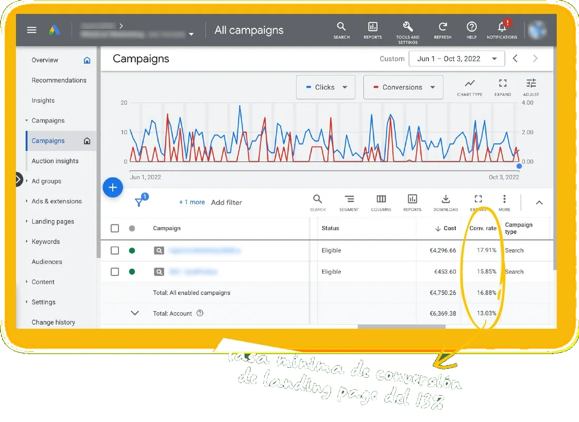The image size is (579, 422).
Task: Open the filter funnel icon
Action: (139, 202)
